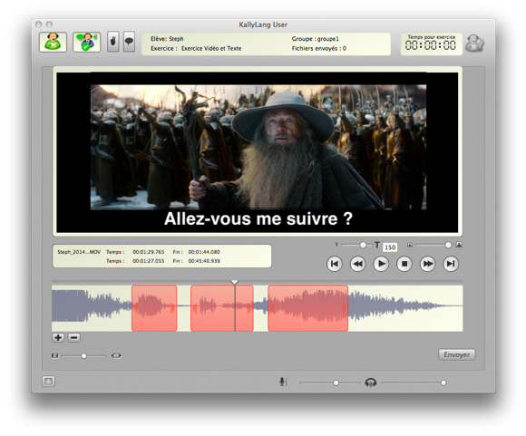Image resolution: width=526 pixels, height=436 pixels.
Task: Click the microphone icon
Action: (283, 382)
